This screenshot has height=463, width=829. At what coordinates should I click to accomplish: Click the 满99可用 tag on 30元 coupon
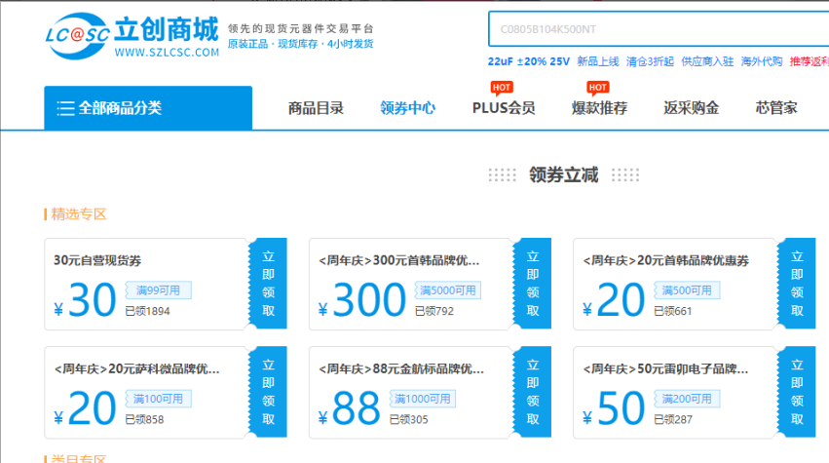click(159, 289)
